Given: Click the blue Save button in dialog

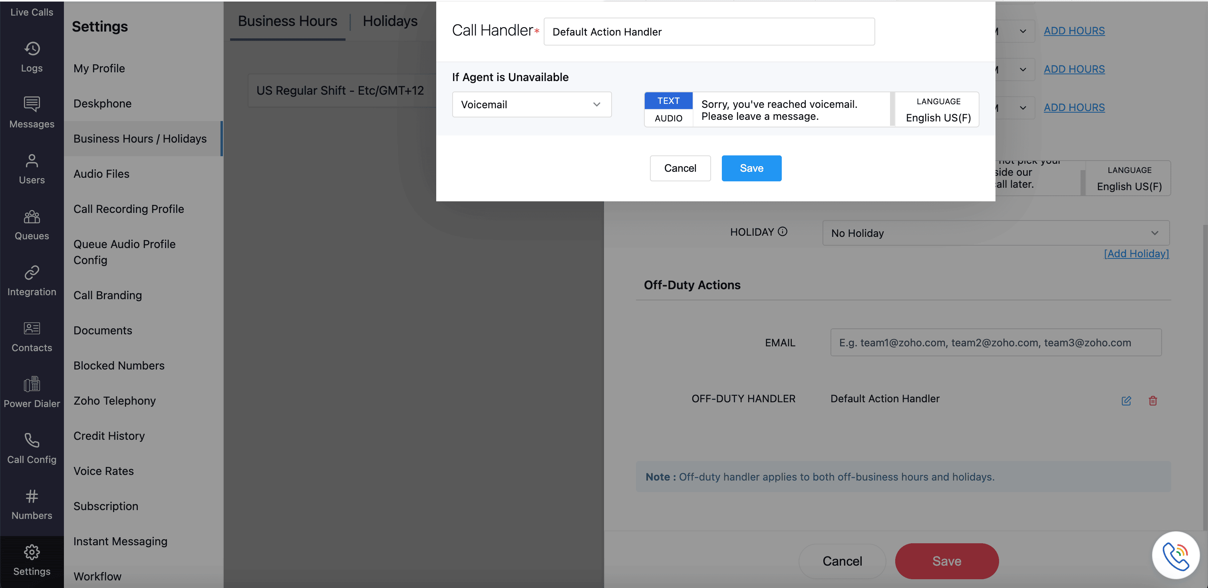Looking at the screenshot, I should tap(751, 168).
